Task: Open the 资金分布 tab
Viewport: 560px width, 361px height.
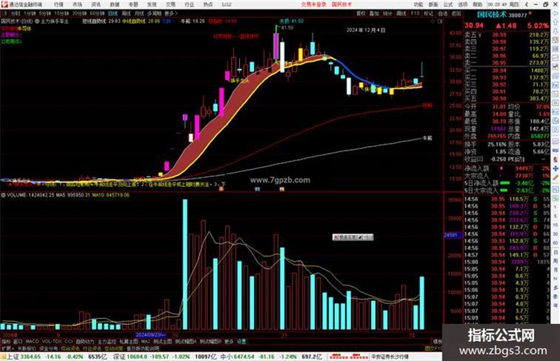Action: pos(49,349)
